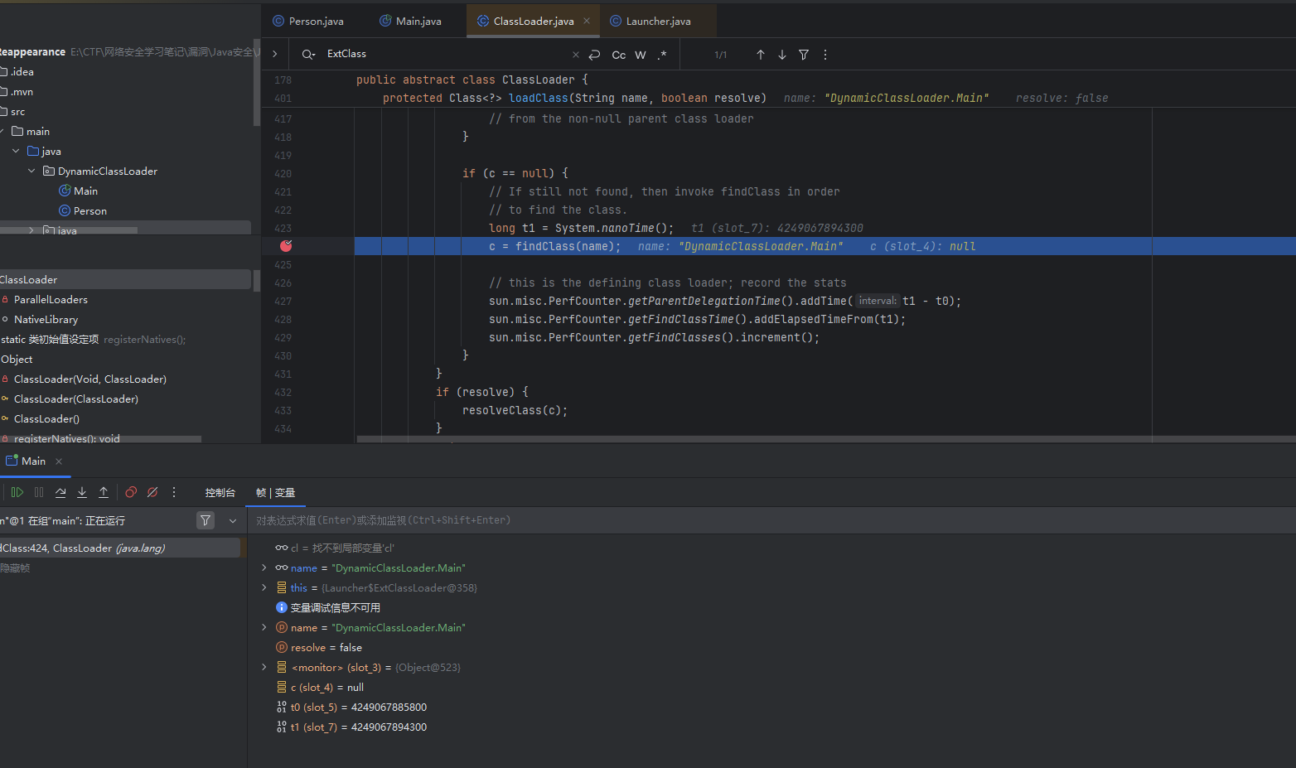Open the View Breakpoints icon

[131, 492]
